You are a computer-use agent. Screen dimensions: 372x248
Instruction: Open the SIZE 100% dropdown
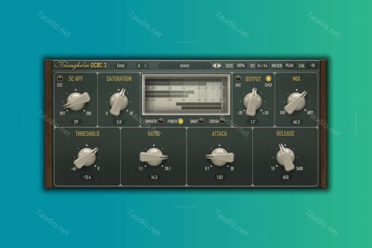pyautogui.click(x=241, y=66)
